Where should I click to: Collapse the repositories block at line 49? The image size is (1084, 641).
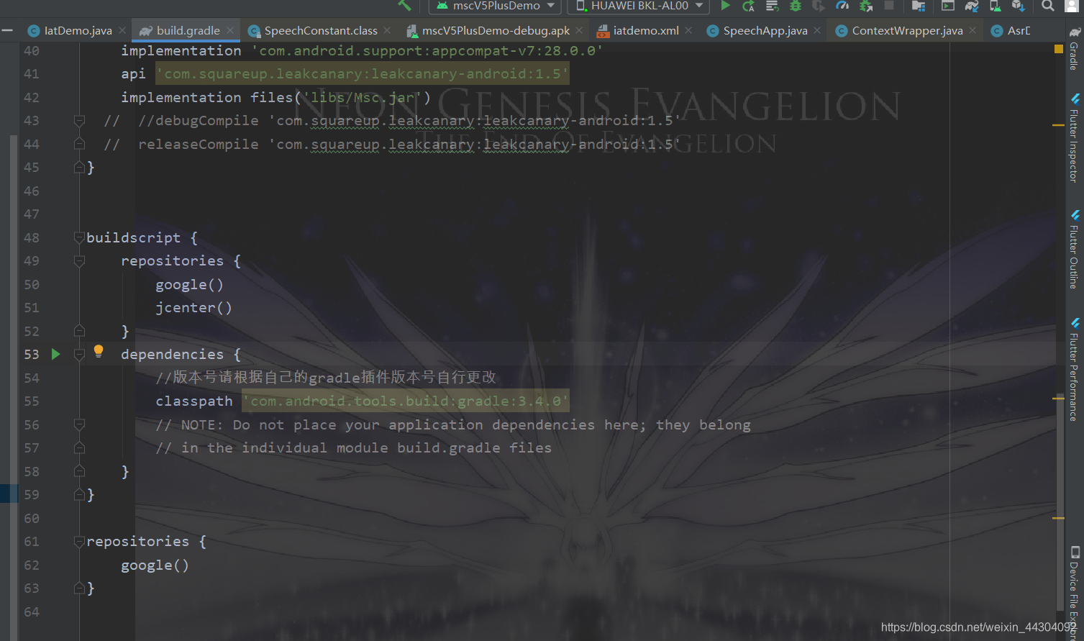[x=79, y=260]
